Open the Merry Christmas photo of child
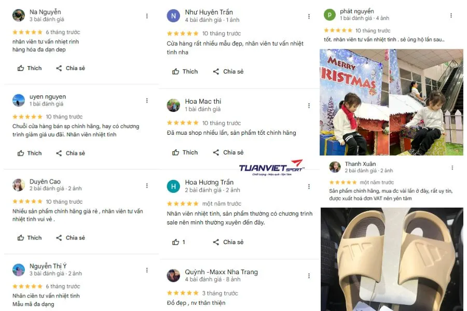467x311 pixels. click(354, 102)
